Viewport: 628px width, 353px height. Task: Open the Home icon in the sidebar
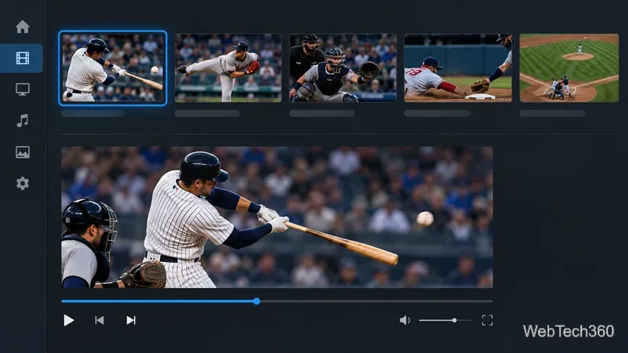pos(23,27)
